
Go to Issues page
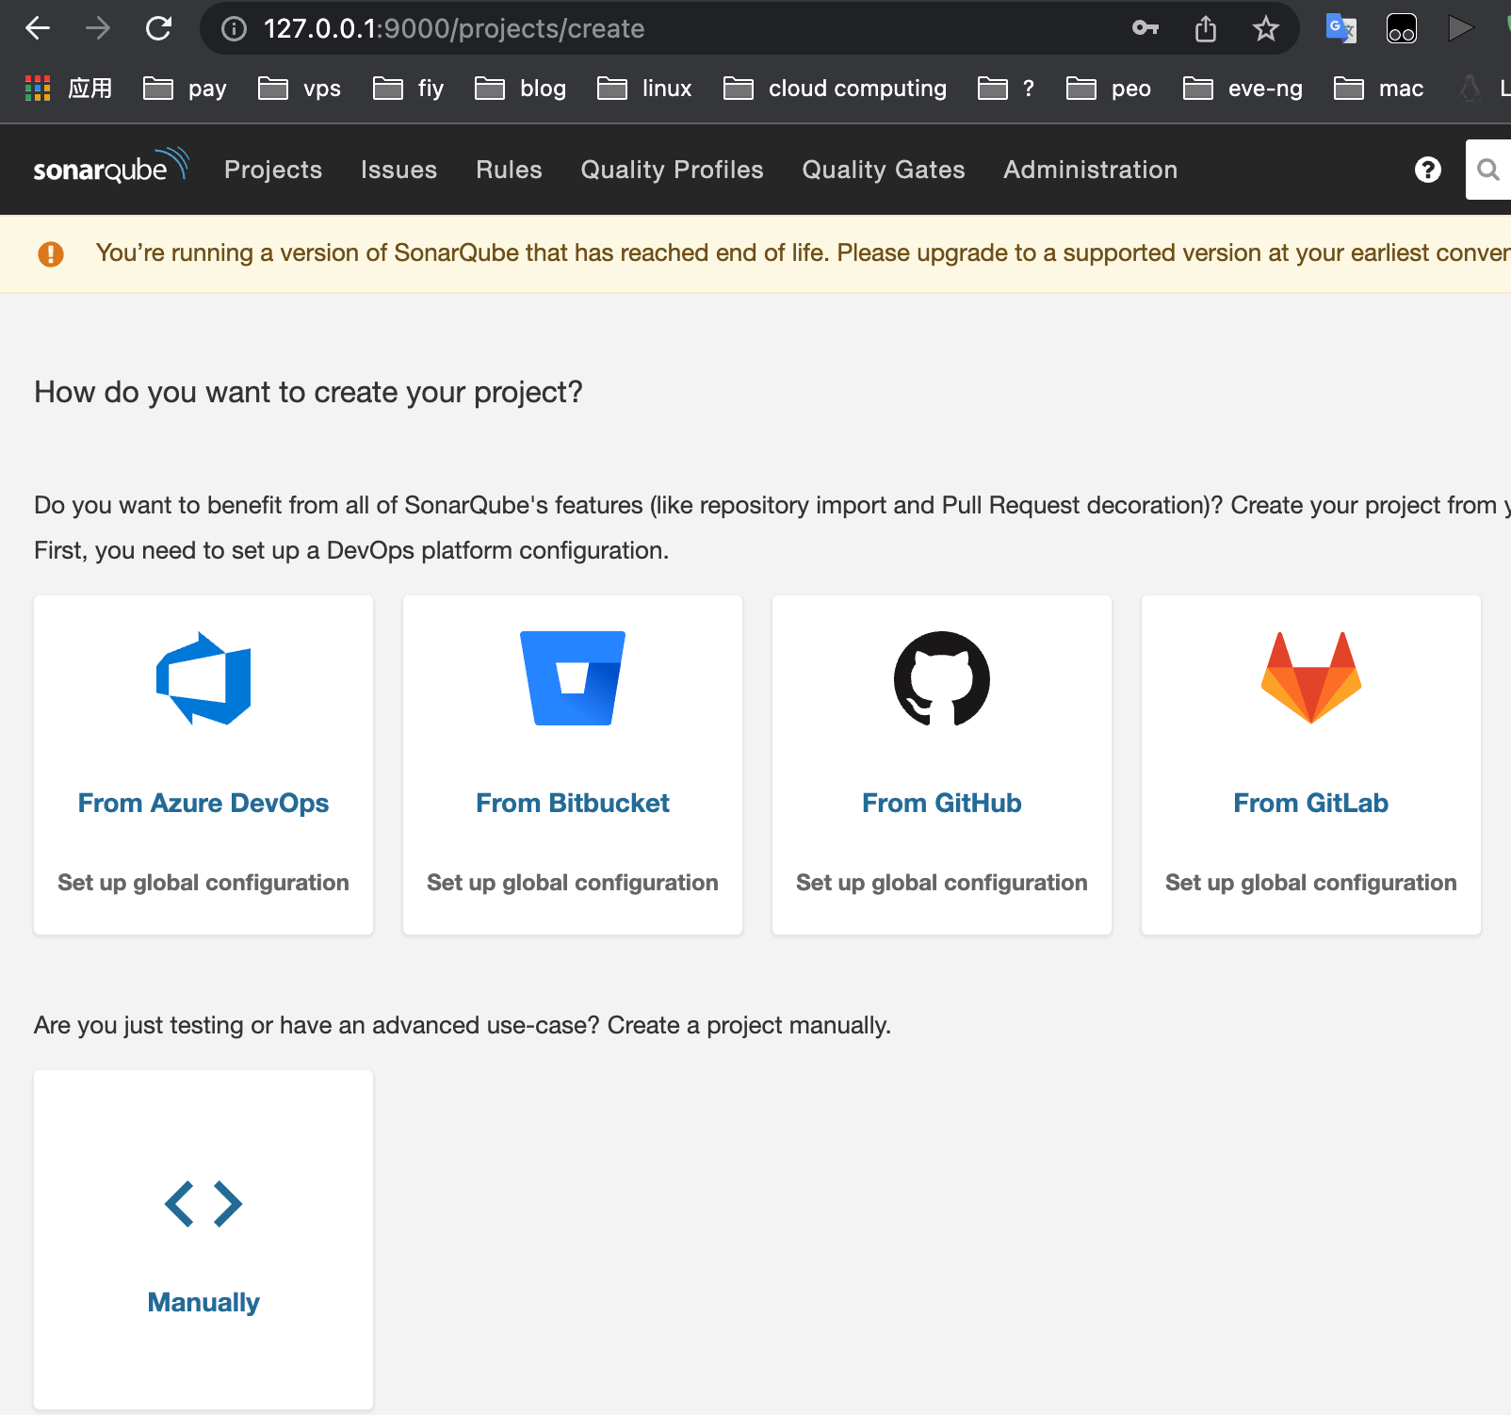coord(398,170)
